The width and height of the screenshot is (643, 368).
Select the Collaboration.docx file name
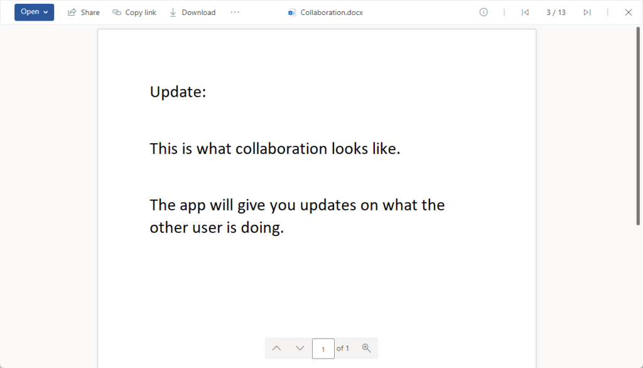332,13
